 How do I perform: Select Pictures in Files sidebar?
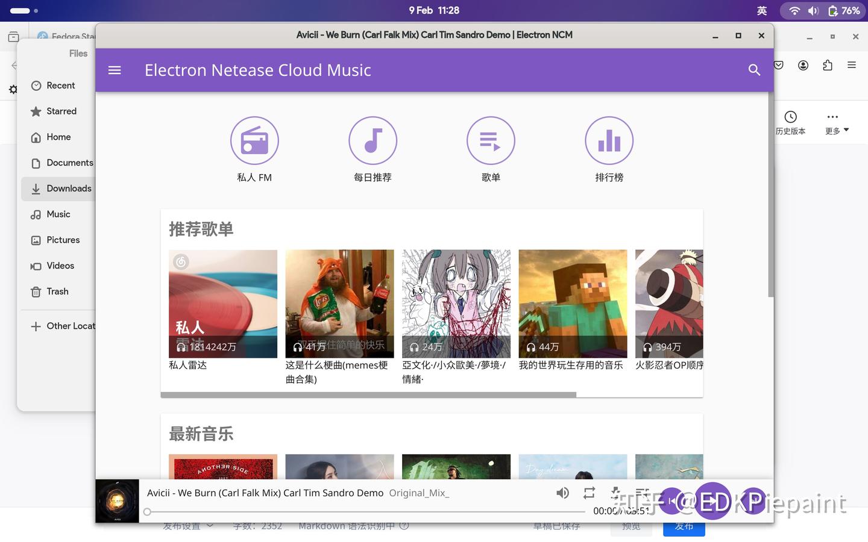pyautogui.click(x=58, y=240)
